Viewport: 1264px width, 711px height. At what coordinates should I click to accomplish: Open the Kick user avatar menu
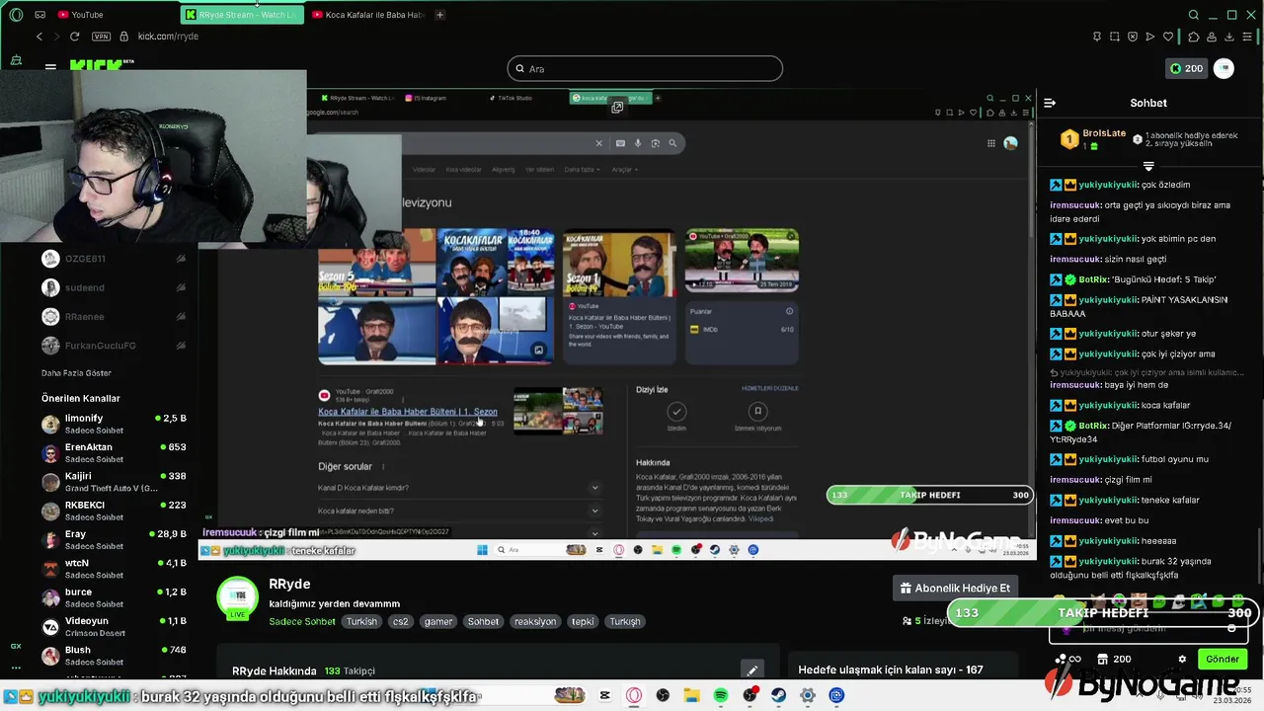(x=1224, y=68)
